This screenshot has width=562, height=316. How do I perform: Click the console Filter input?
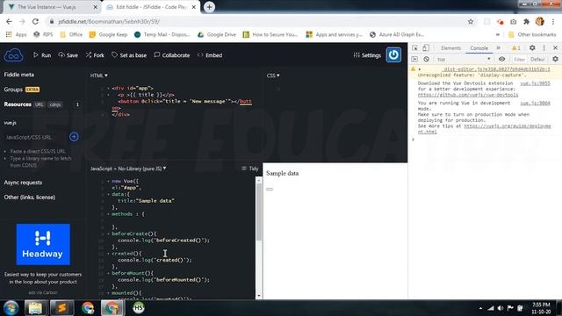519,59
